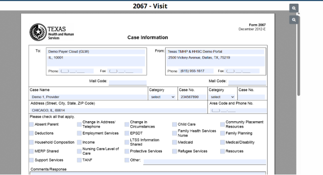Select the Medicaid checkbox

coord(174,142)
